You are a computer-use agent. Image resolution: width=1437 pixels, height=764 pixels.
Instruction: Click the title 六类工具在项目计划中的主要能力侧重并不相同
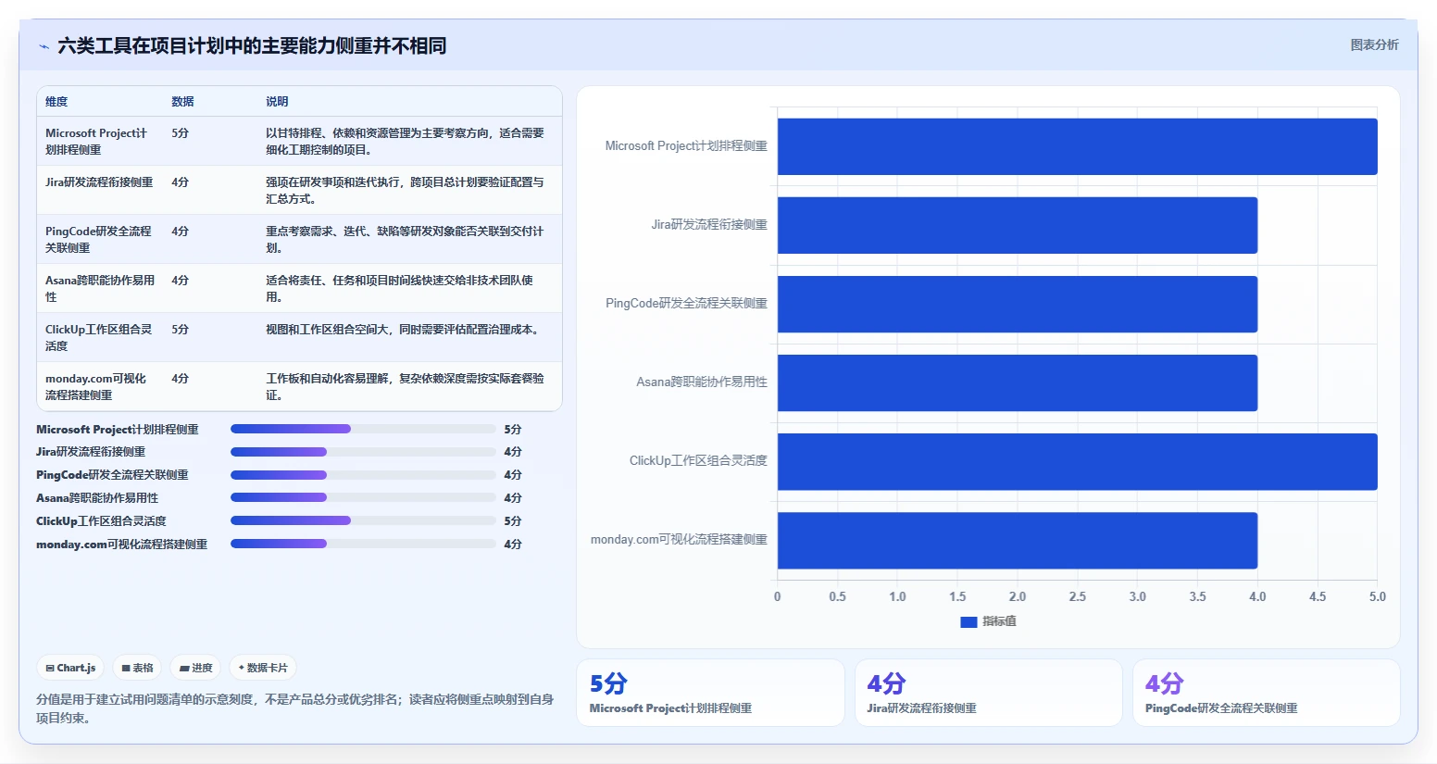click(252, 45)
